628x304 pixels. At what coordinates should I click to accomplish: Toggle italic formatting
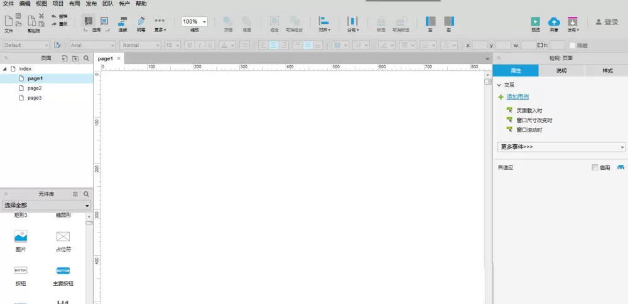(x=200, y=45)
